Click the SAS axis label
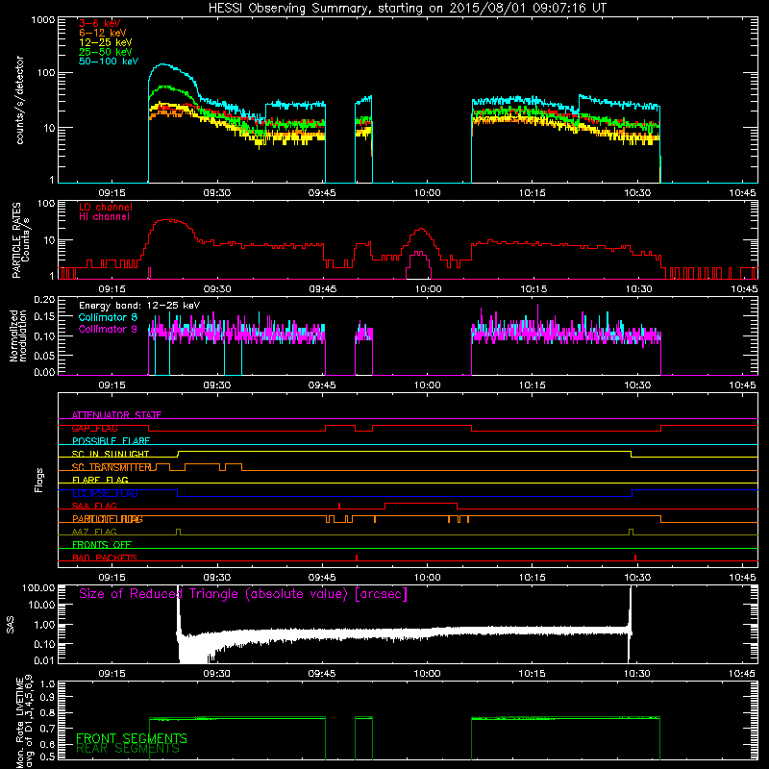 [x=11, y=625]
